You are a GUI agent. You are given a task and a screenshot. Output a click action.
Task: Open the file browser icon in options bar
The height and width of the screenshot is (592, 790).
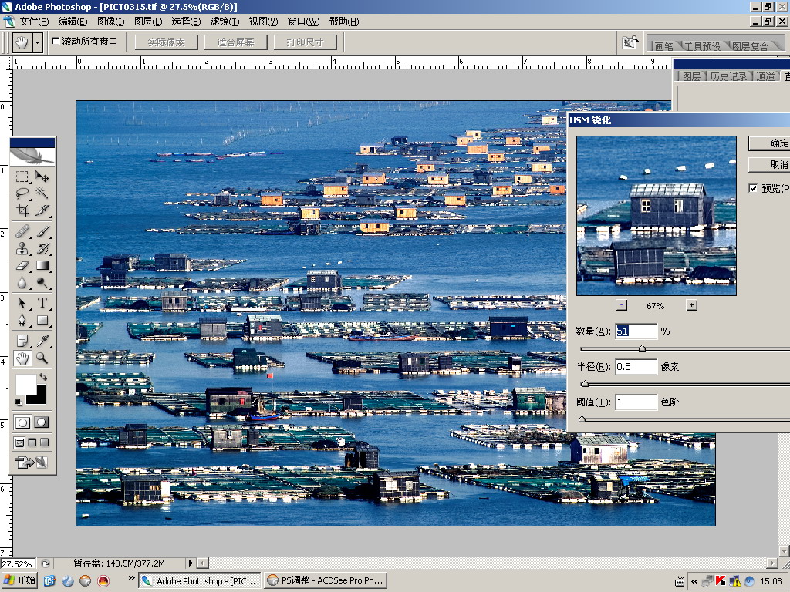[x=630, y=42]
